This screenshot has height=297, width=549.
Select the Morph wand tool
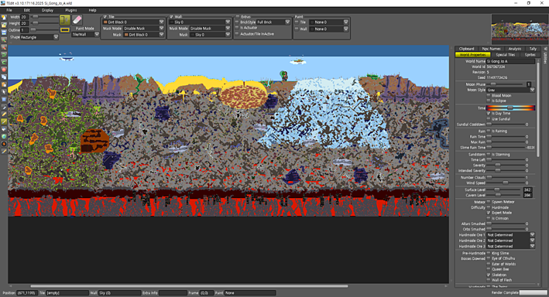point(4,151)
